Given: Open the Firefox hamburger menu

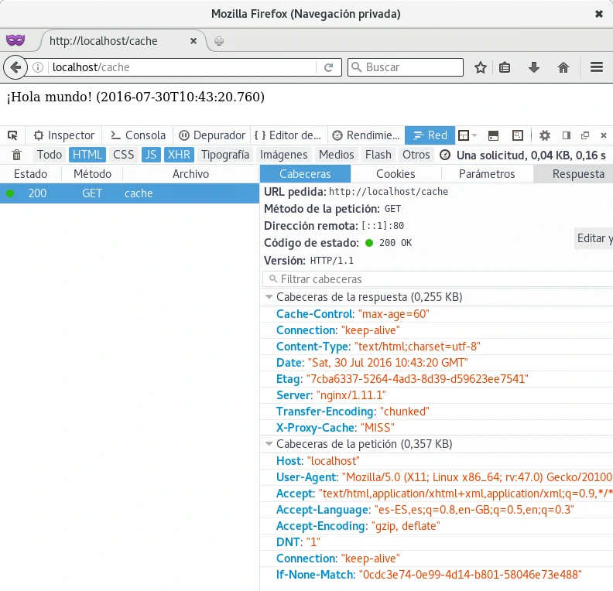Looking at the screenshot, I should click(597, 67).
